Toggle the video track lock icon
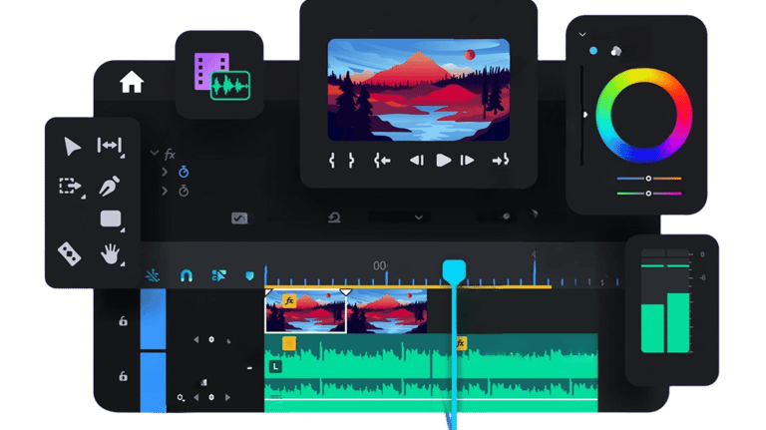 123,320
